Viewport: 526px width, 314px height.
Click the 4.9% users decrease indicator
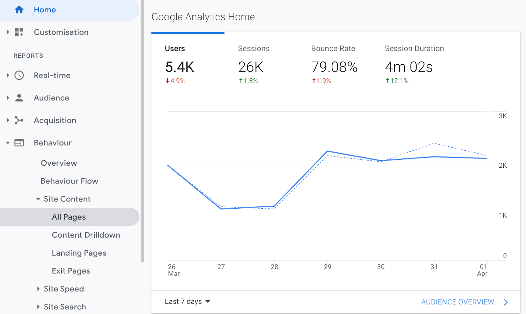point(175,81)
